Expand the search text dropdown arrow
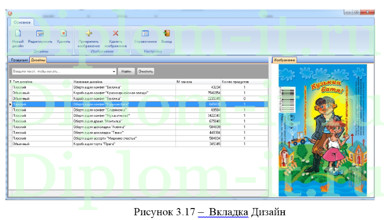 coord(114,72)
